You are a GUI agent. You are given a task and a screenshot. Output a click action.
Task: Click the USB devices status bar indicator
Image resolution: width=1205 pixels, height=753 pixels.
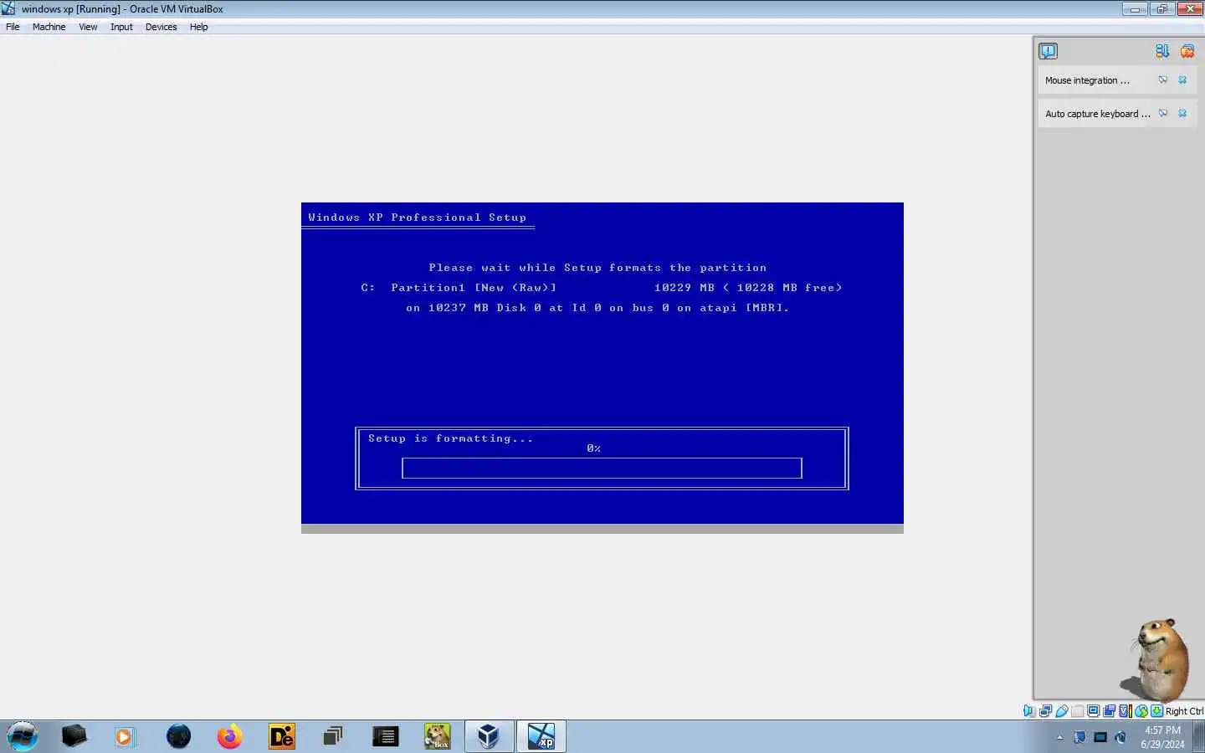(1062, 711)
